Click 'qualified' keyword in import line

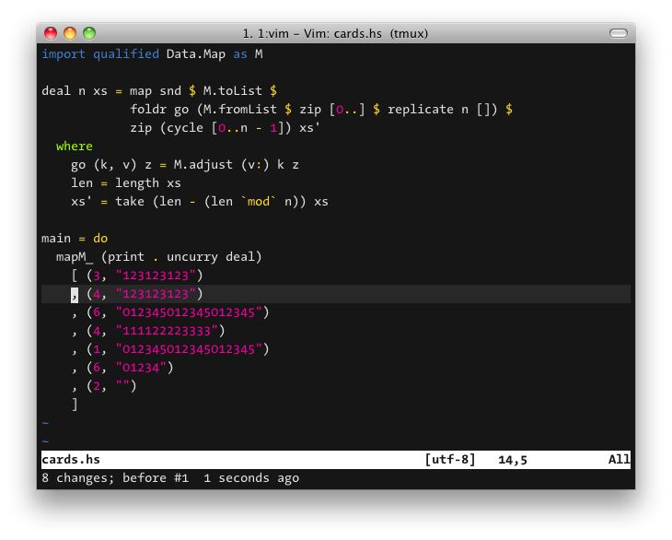click(126, 54)
